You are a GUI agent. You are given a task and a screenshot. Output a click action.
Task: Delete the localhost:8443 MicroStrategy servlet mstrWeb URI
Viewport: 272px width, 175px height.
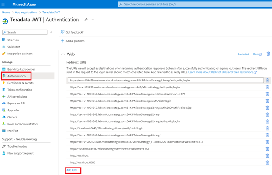(267, 149)
